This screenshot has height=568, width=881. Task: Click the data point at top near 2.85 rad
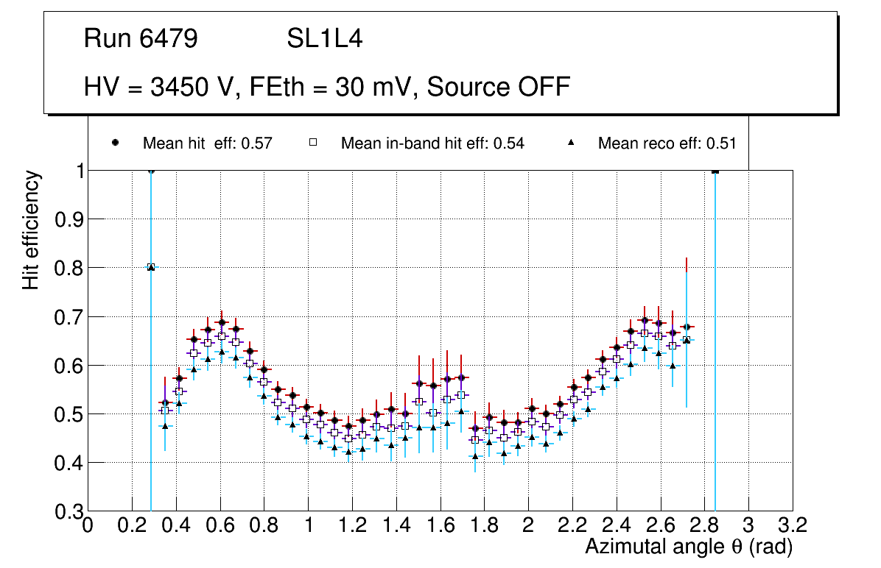click(x=715, y=171)
